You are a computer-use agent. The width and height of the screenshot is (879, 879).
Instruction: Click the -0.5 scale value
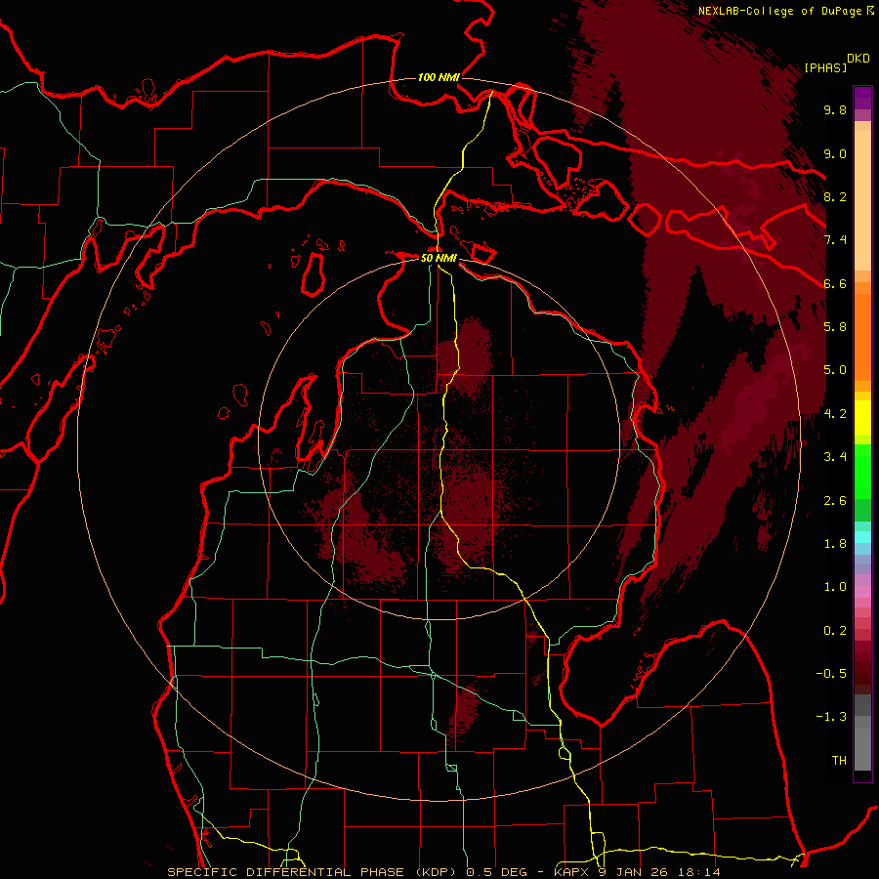point(831,673)
